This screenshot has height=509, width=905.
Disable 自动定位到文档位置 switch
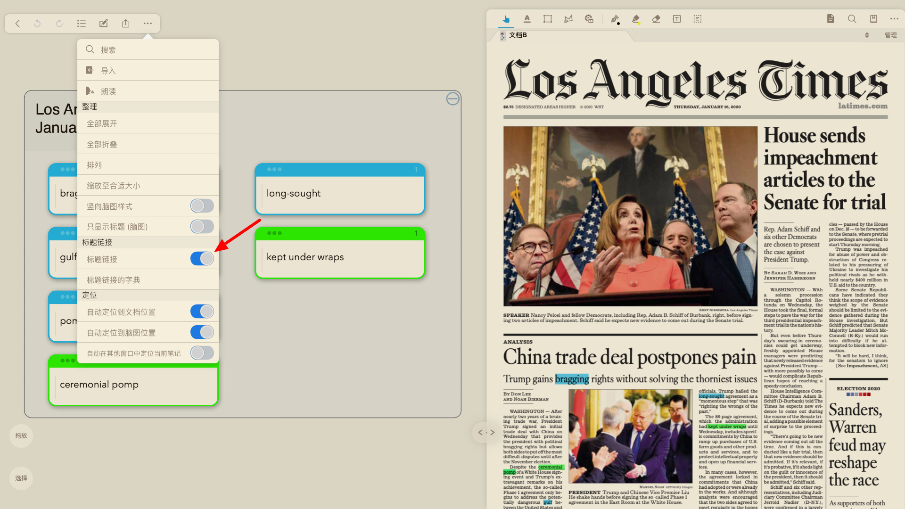[x=202, y=312]
